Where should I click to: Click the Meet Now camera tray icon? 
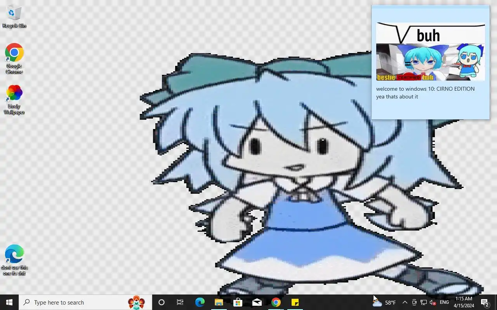click(414, 302)
